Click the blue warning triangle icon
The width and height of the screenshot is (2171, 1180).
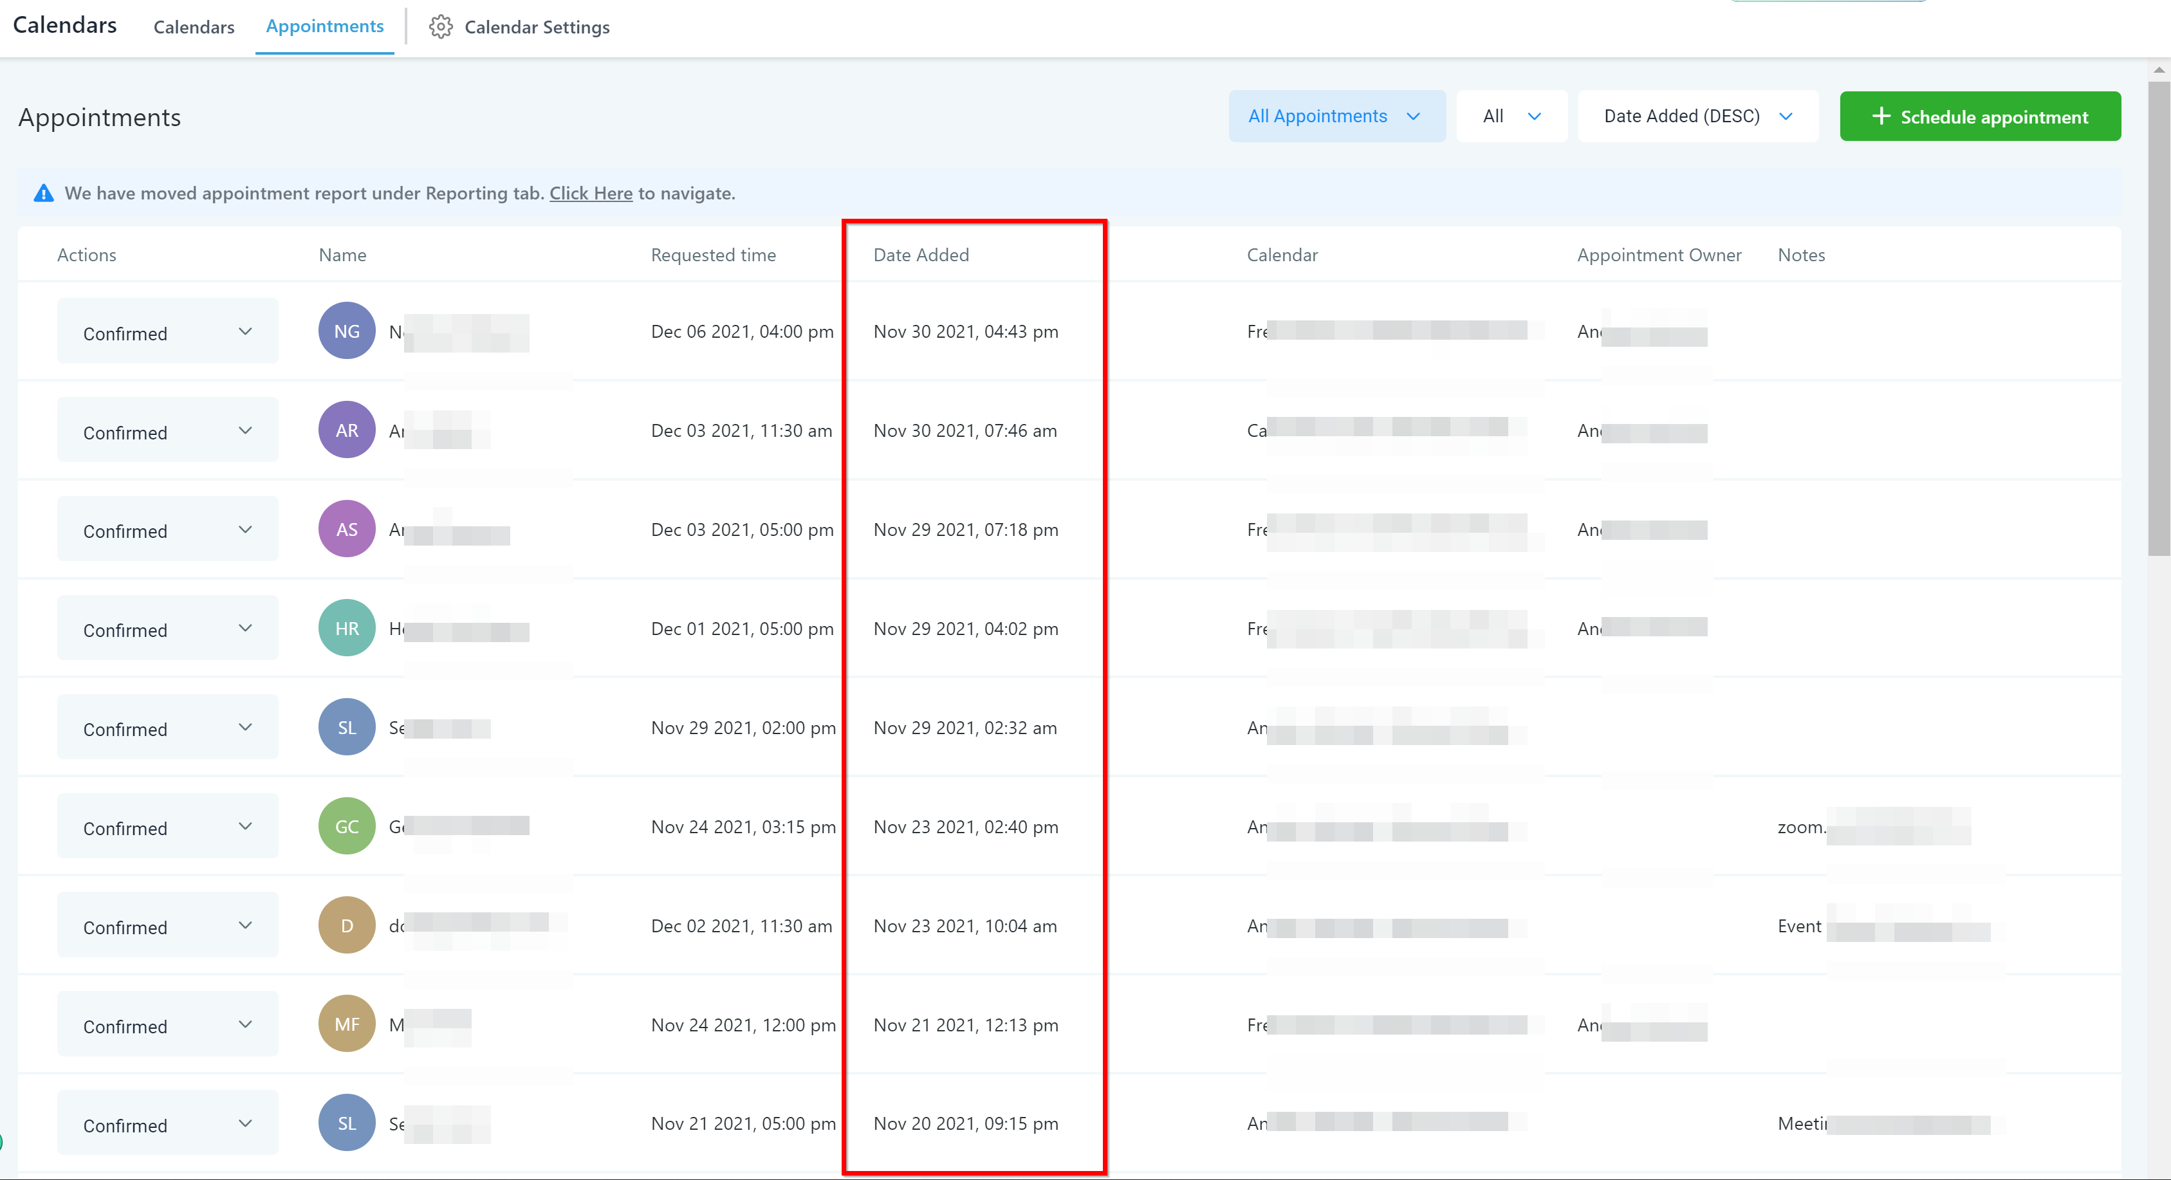tap(43, 194)
